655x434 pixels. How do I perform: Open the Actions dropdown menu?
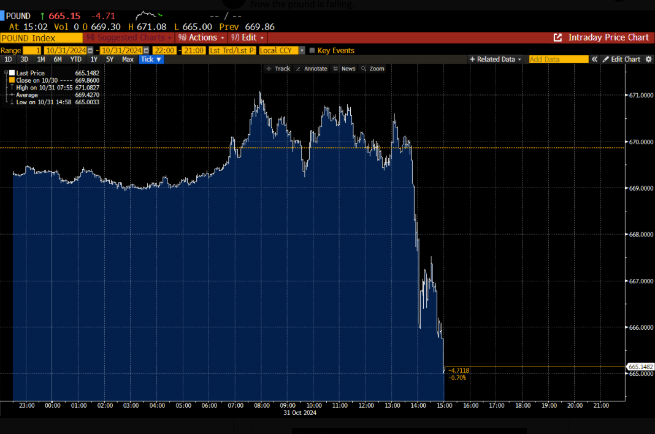tap(201, 37)
